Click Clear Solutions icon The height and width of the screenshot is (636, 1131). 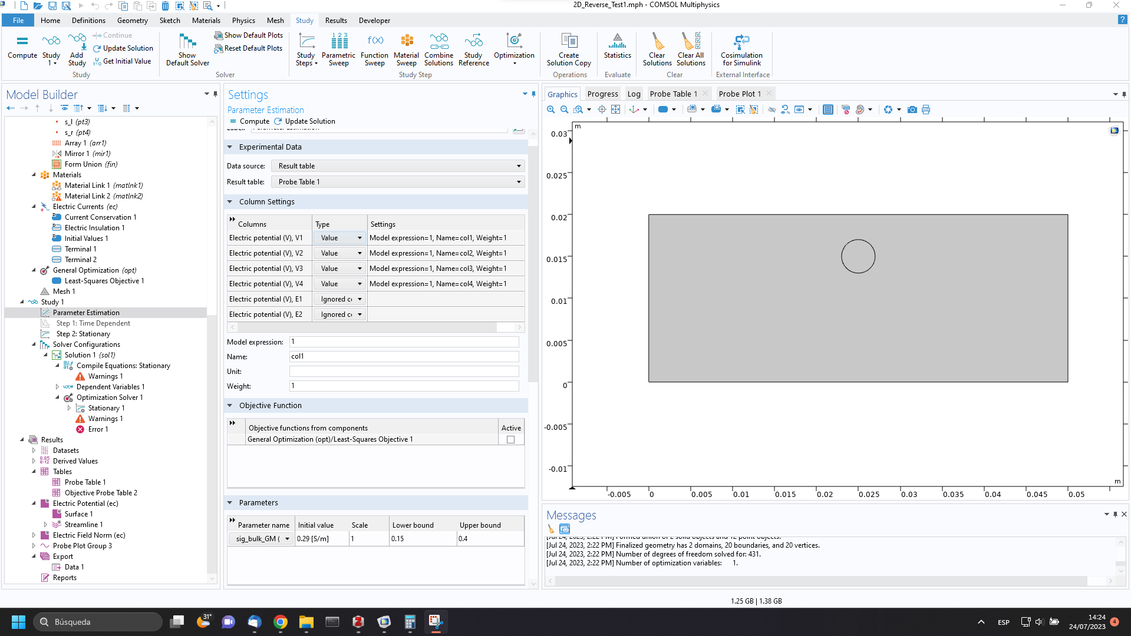[657, 49]
